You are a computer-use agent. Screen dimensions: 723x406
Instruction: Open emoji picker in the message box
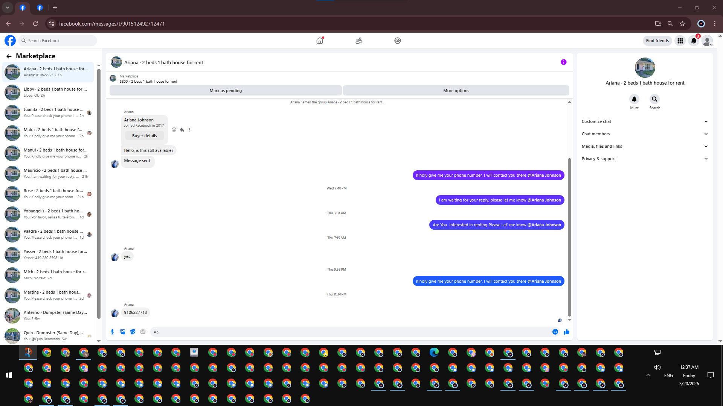click(555, 332)
